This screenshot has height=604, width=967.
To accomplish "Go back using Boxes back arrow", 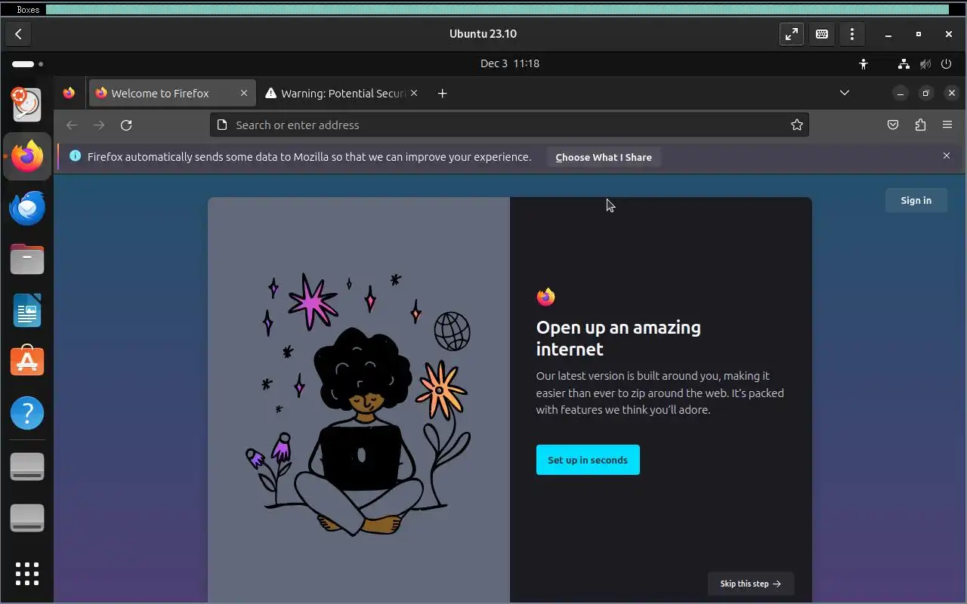I will [18, 34].
